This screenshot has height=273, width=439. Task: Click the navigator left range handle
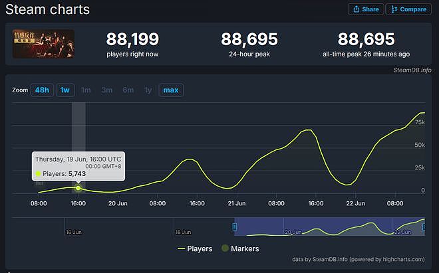[235, 227]
